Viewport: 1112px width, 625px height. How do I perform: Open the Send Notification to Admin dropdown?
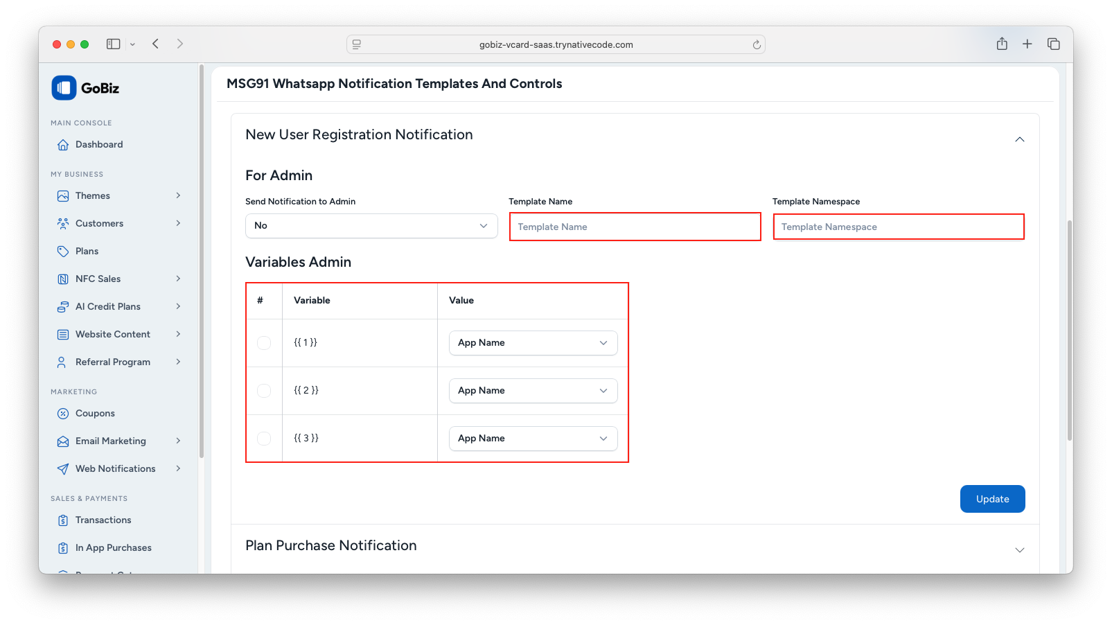pos(371,226)
